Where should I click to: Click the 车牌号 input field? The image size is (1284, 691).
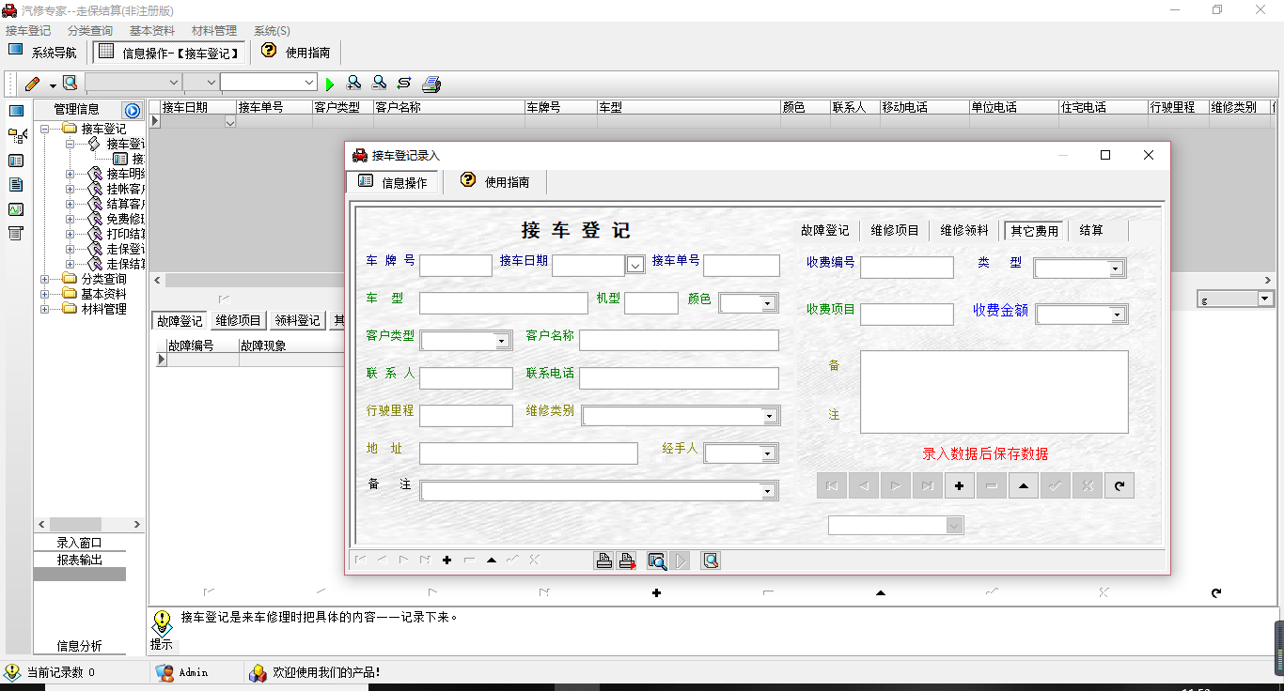456,266
